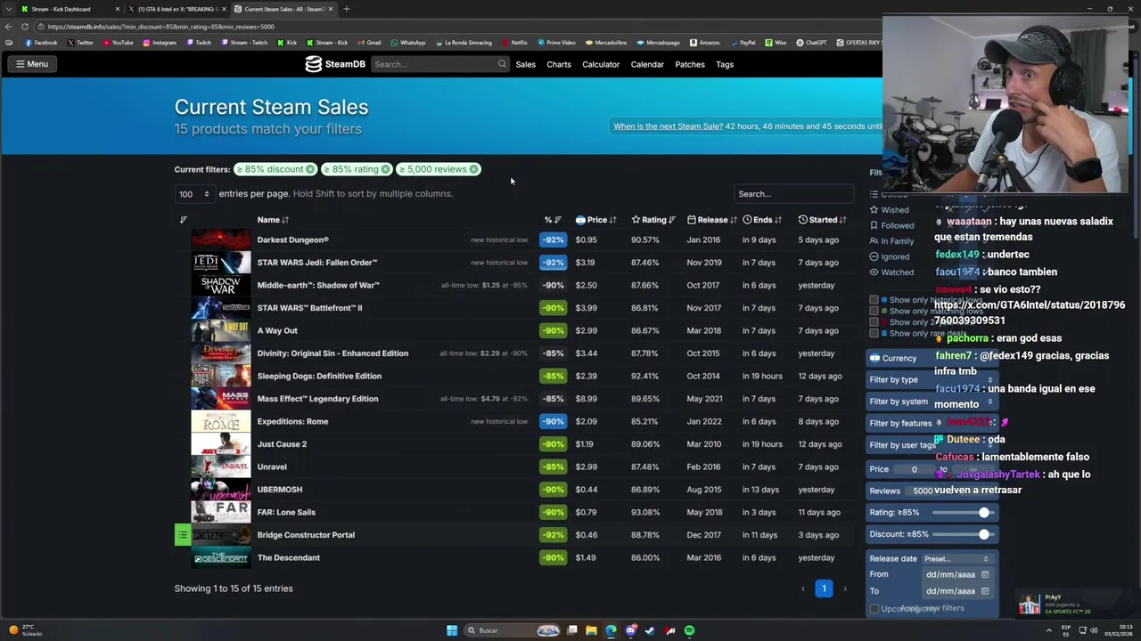Image resolution: width=1141 pixels, height=641 pixels.
Task: Open the PayPal bookmark
Action: 743,43
